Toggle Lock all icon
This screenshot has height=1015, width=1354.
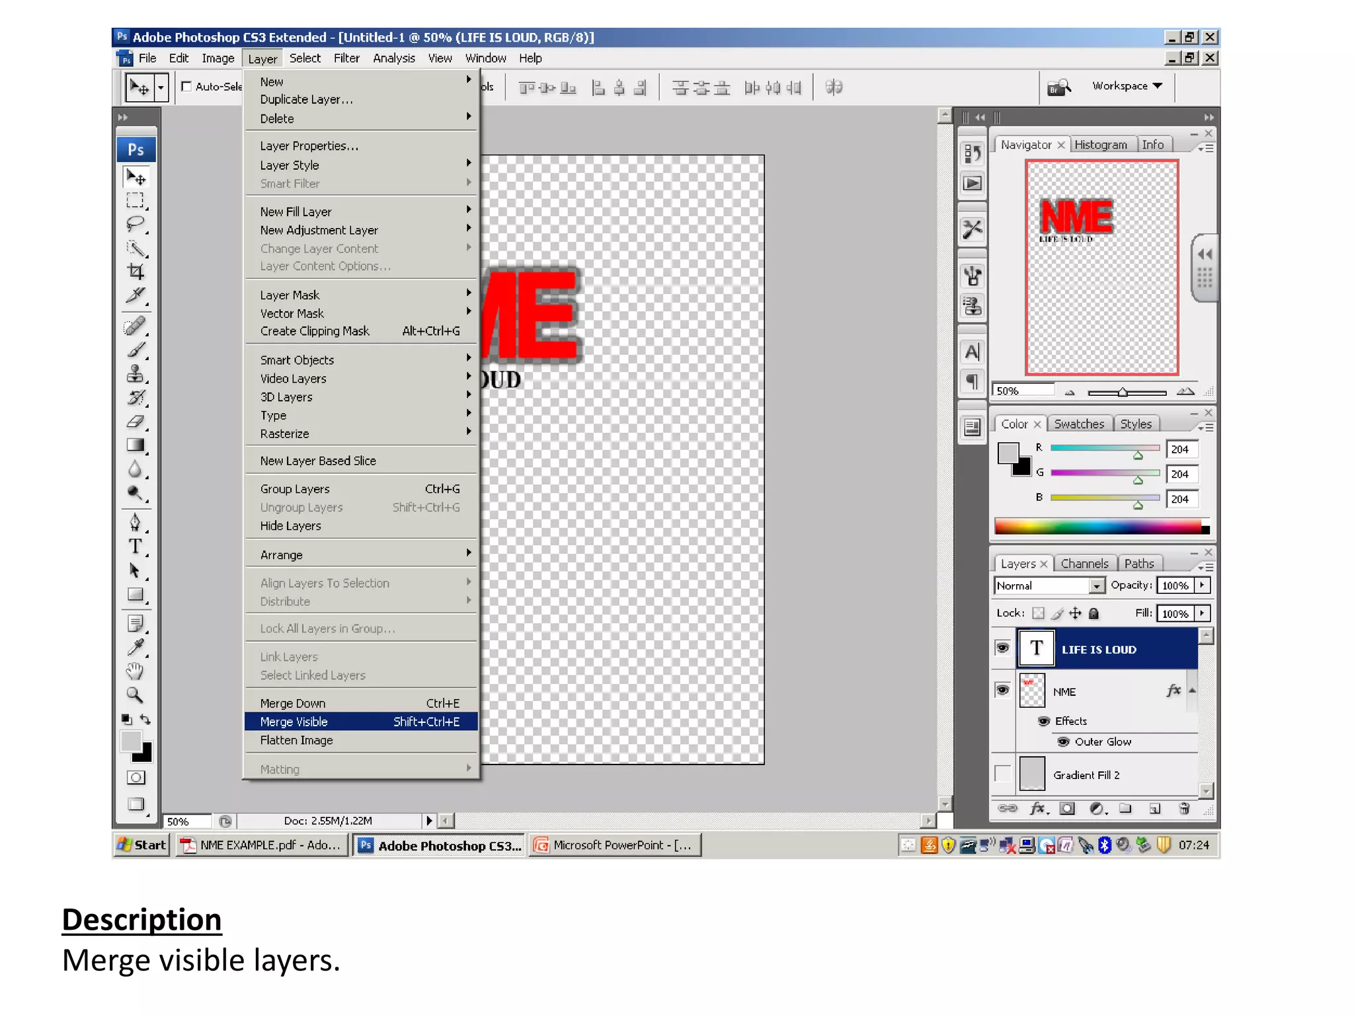pos(1094,613)
